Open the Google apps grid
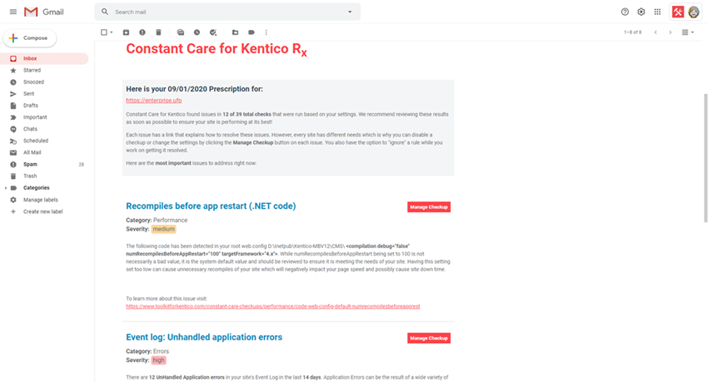This screenshot has width=708, height=382. coord(657,12)
